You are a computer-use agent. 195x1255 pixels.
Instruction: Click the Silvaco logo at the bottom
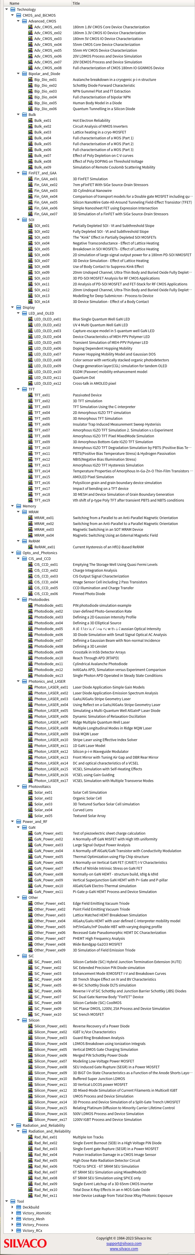(x=25, y=1243)
